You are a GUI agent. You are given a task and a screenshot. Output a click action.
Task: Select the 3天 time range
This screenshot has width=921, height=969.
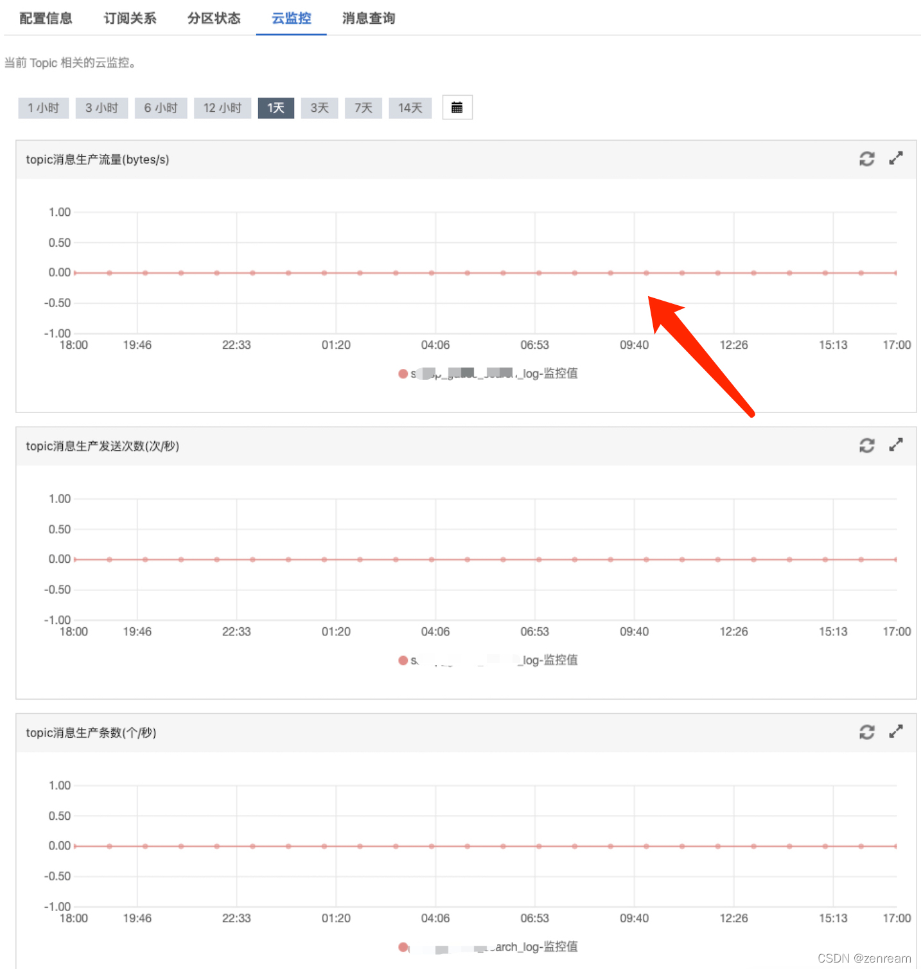tap(319, 108)
